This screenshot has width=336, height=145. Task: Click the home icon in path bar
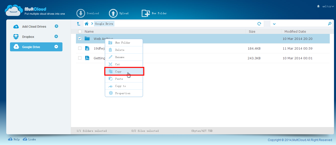coord(86,24)
